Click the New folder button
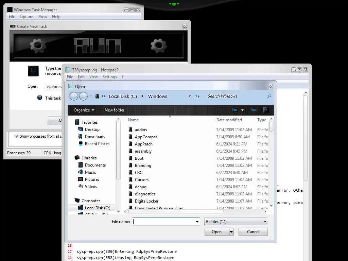This screenshot has height=261, width=348. (115, 110)
